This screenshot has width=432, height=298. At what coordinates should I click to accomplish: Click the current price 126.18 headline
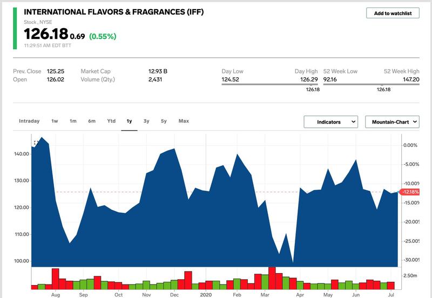point(46,34)
